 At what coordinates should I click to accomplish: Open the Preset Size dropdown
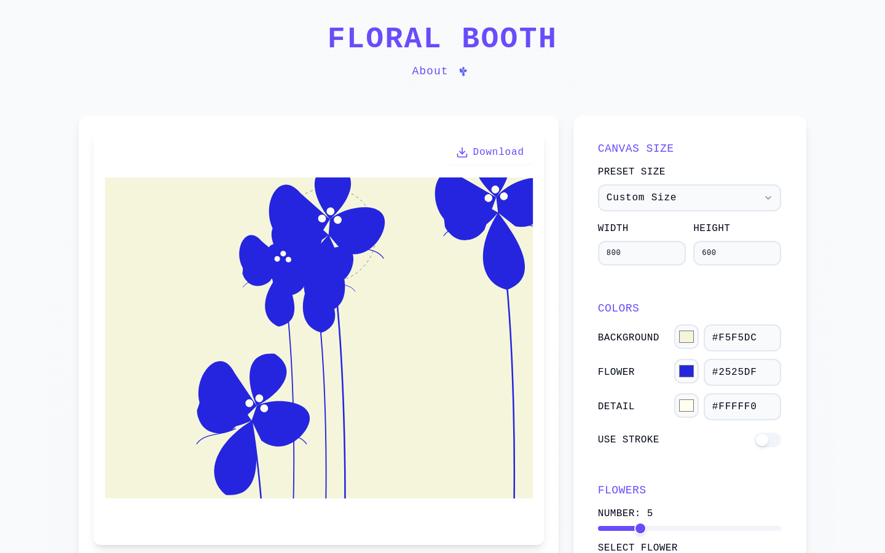(x=688, y=198)
